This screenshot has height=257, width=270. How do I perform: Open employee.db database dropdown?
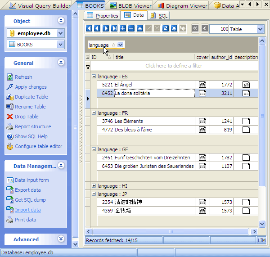(x=60, y=33)
